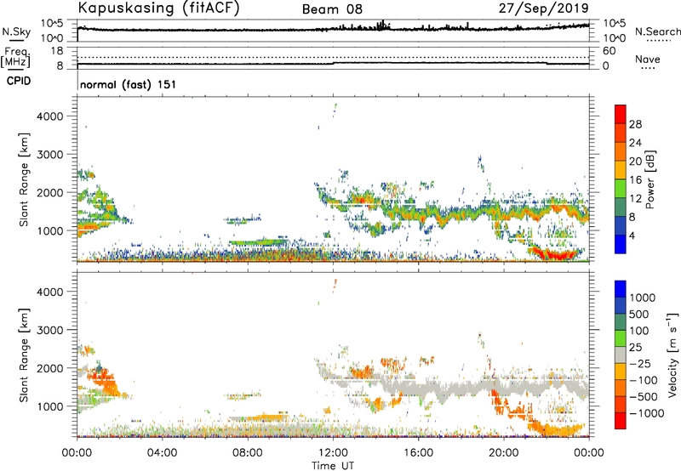Viewport: 681px width, 471px height.
Task: Click the dotted Nave line in the frequency panel
Action: (333, 57)
